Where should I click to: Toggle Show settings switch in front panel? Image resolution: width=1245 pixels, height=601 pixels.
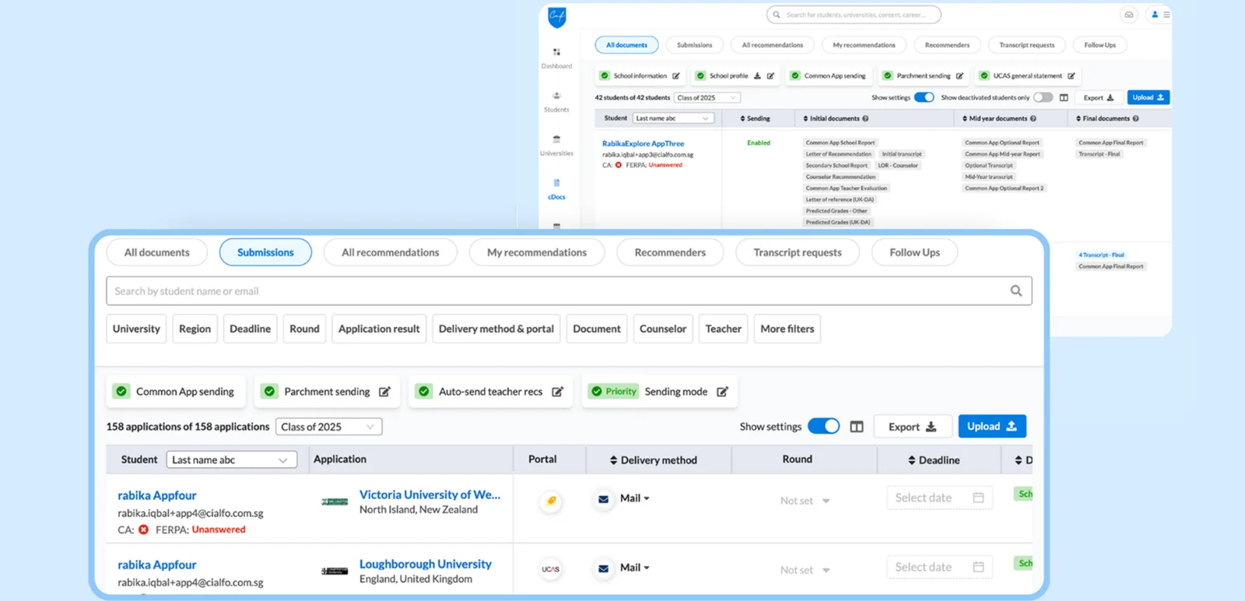pos(823,427)
